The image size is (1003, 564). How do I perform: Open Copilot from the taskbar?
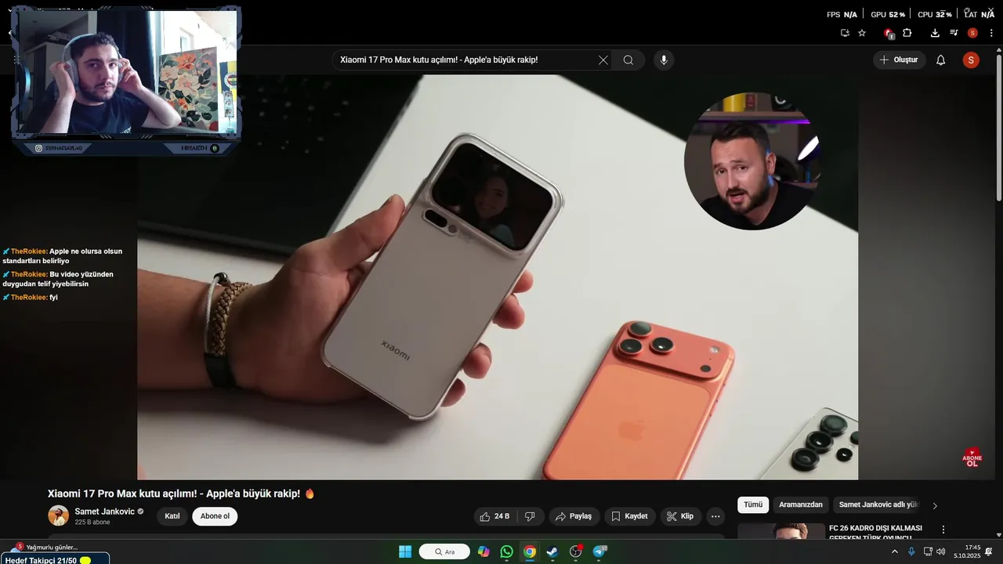point(483,551)
